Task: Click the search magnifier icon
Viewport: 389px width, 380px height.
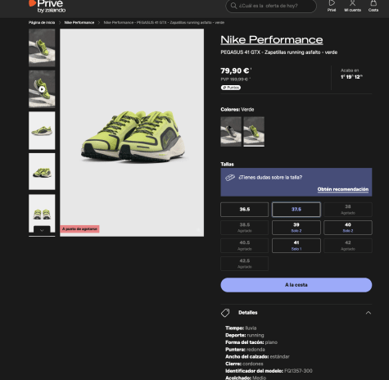Action: click(x=233, y=6)
